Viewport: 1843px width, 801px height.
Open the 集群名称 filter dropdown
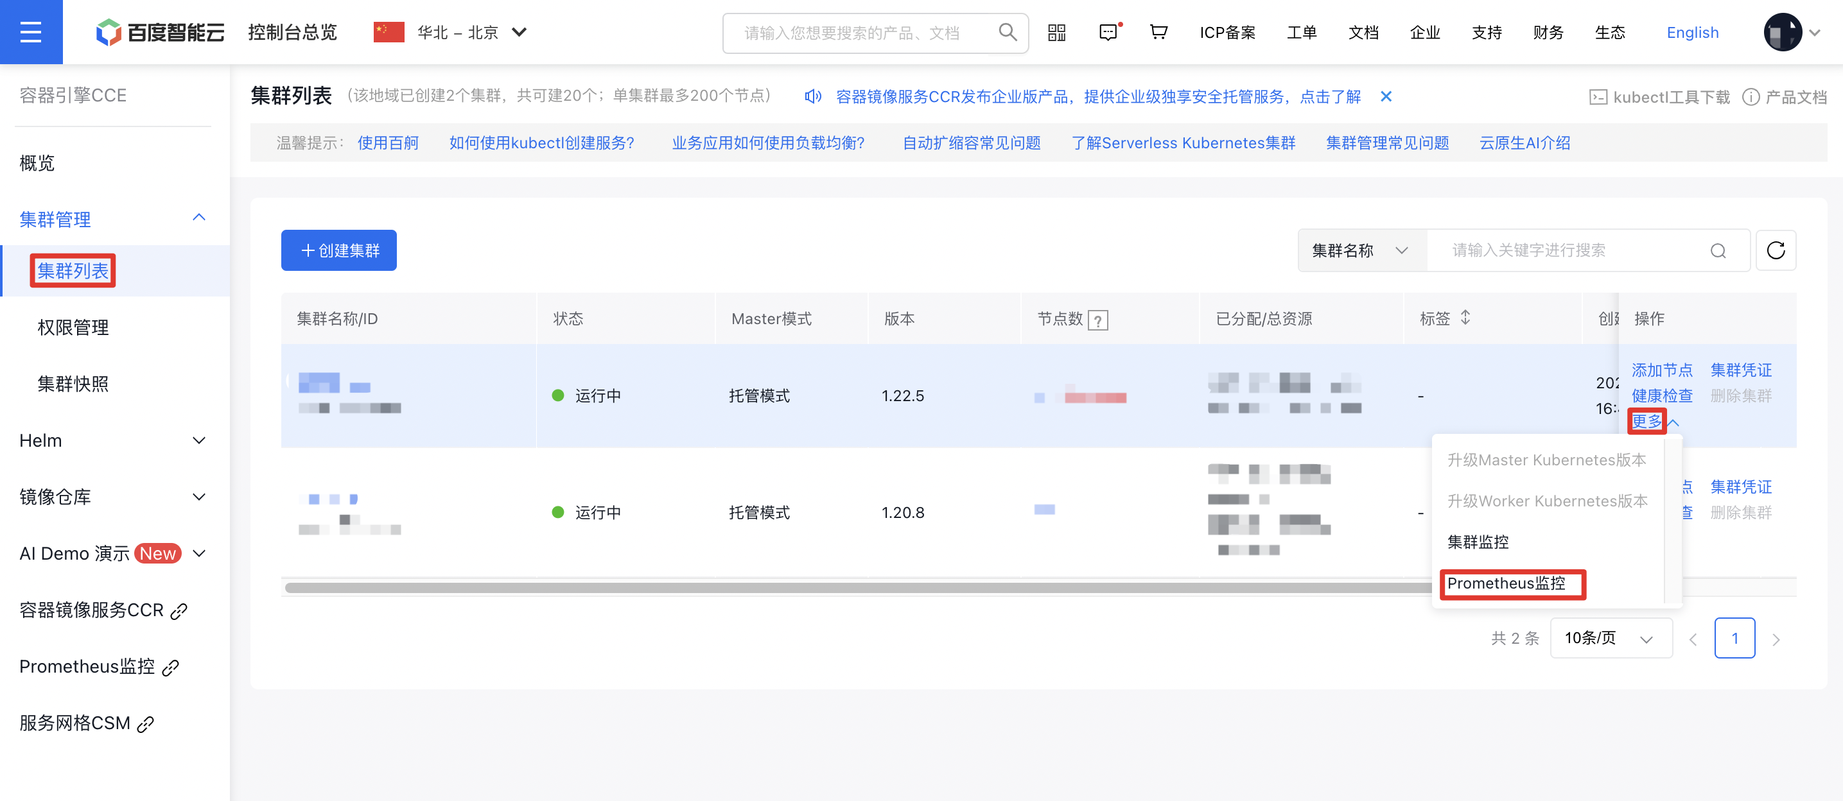(1361, 250)
